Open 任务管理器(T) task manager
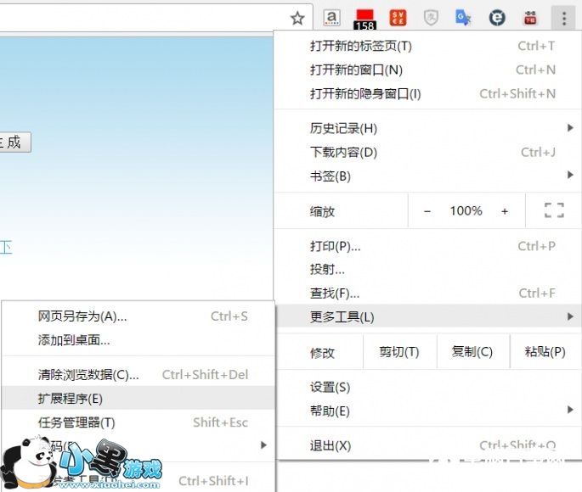Screen dimensions: 582x492 click(138, 422)
